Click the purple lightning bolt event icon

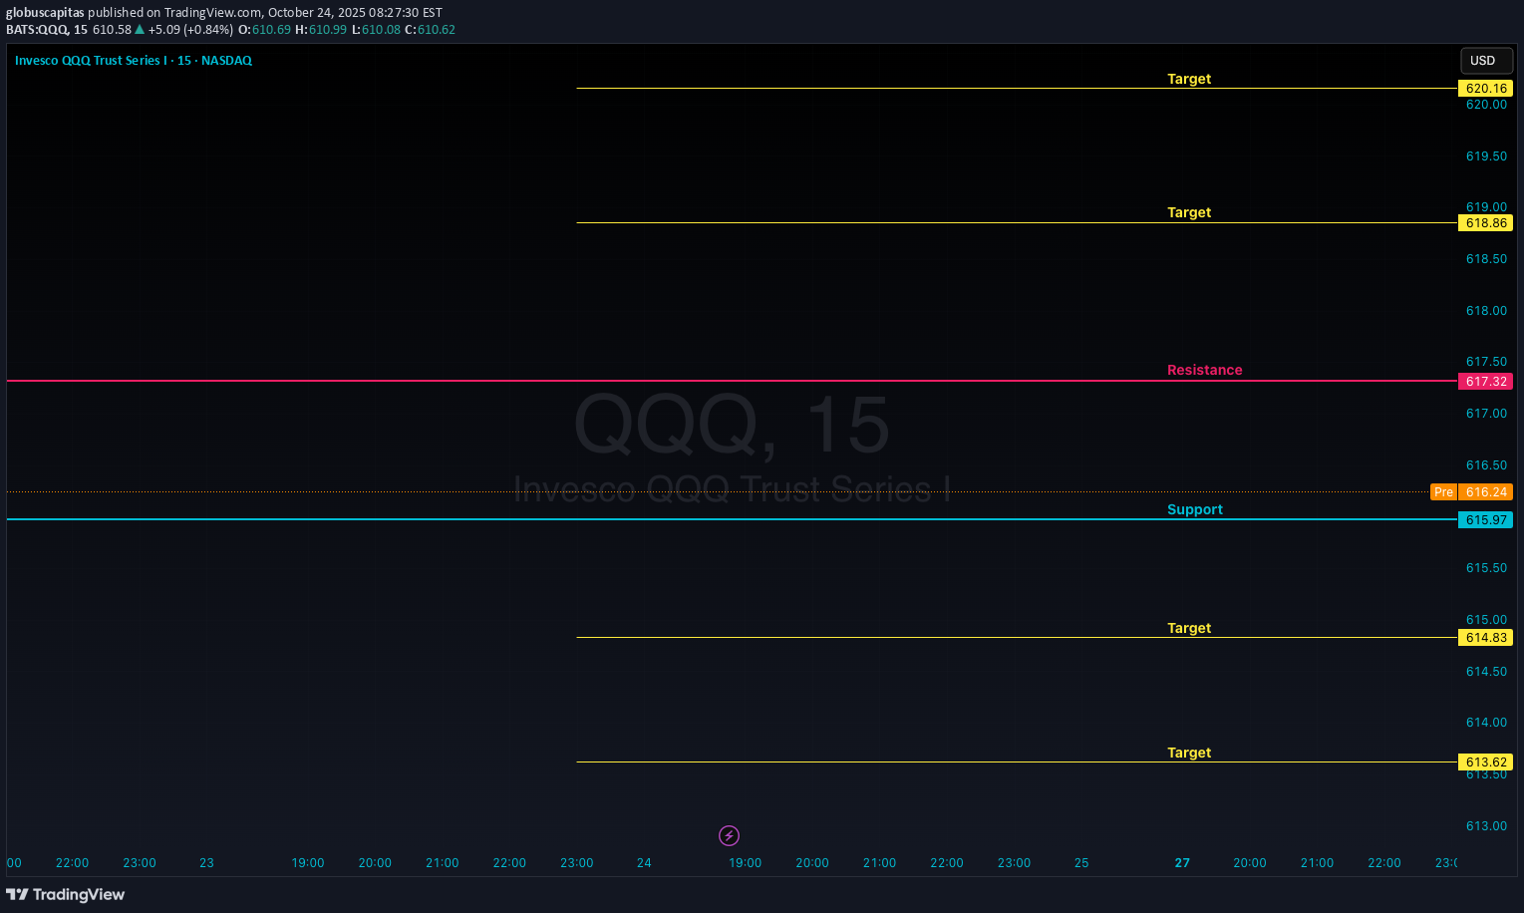click(x=729, y=835)
